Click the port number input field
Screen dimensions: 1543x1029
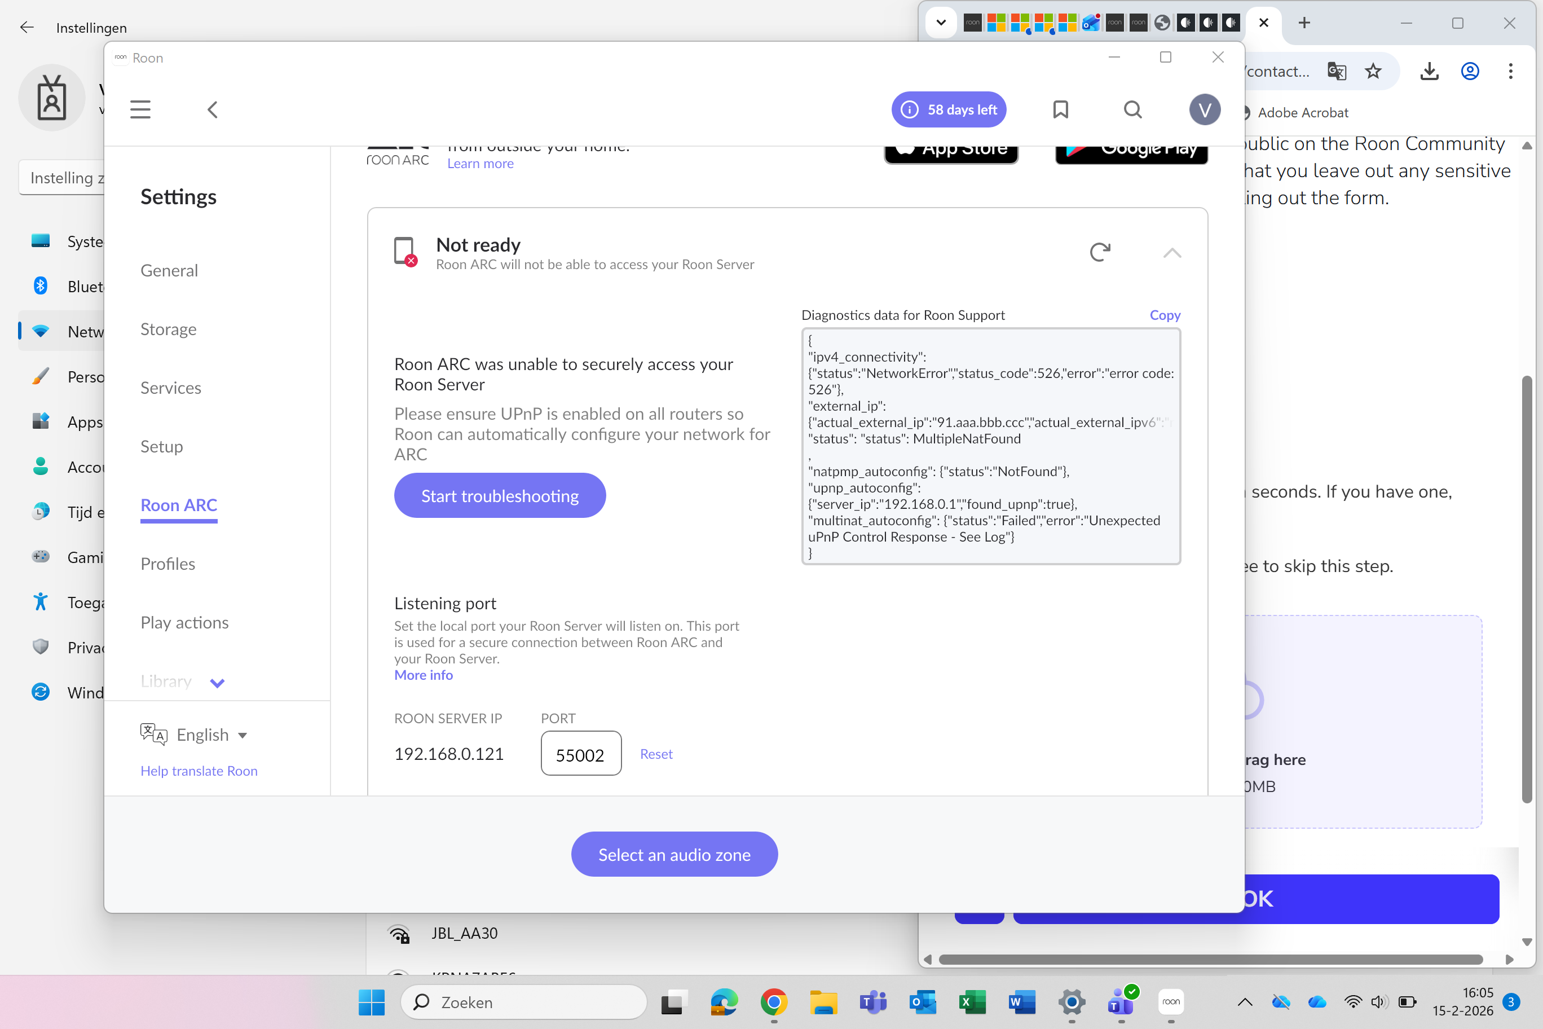tap(580, 754)
